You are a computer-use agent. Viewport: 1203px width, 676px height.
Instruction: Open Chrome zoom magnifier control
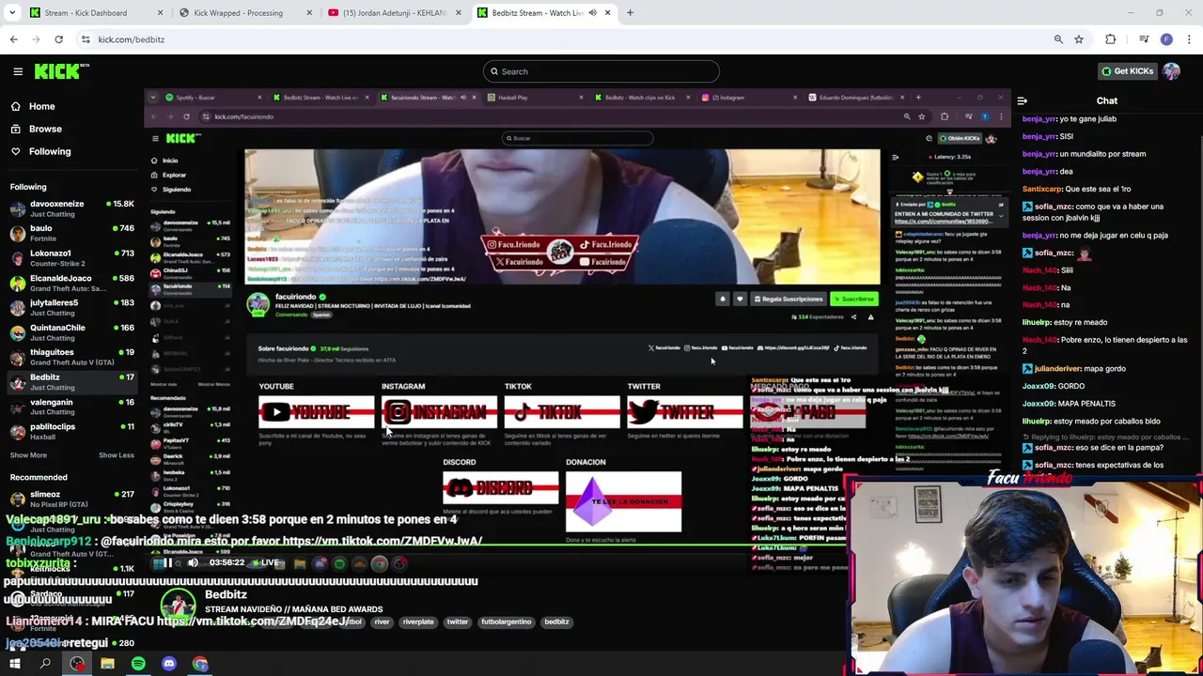tap(1058, 39)
